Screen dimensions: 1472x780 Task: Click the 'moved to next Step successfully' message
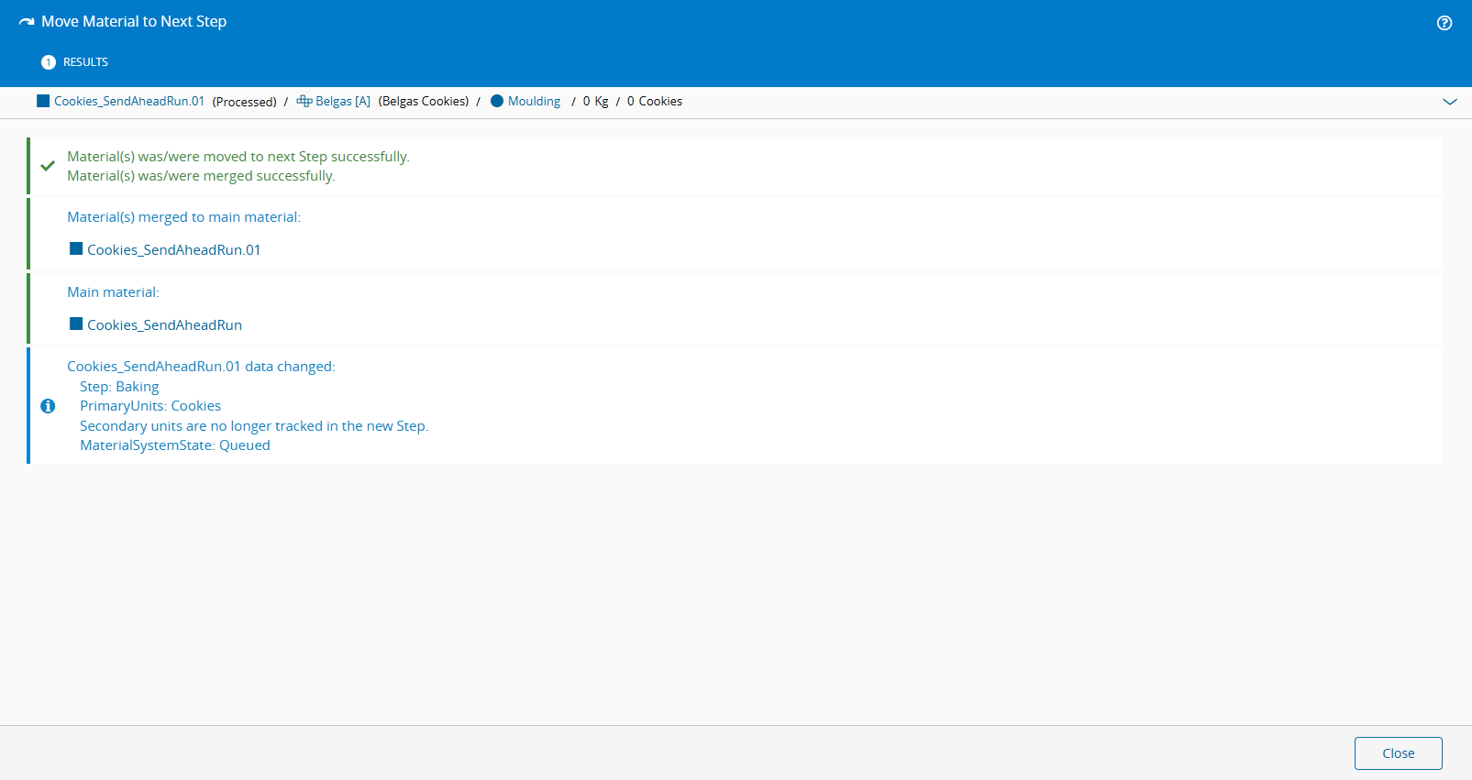(x=238, y=157)
